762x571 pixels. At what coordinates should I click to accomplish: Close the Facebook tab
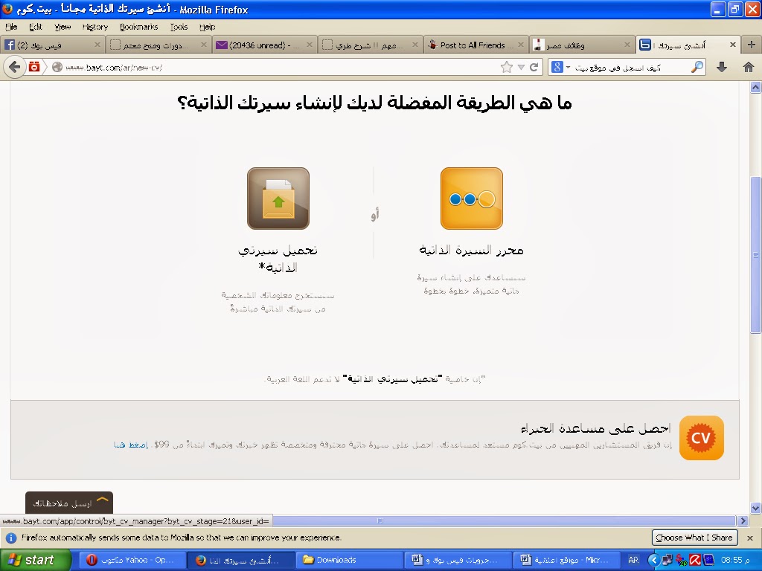click(97, 45)
